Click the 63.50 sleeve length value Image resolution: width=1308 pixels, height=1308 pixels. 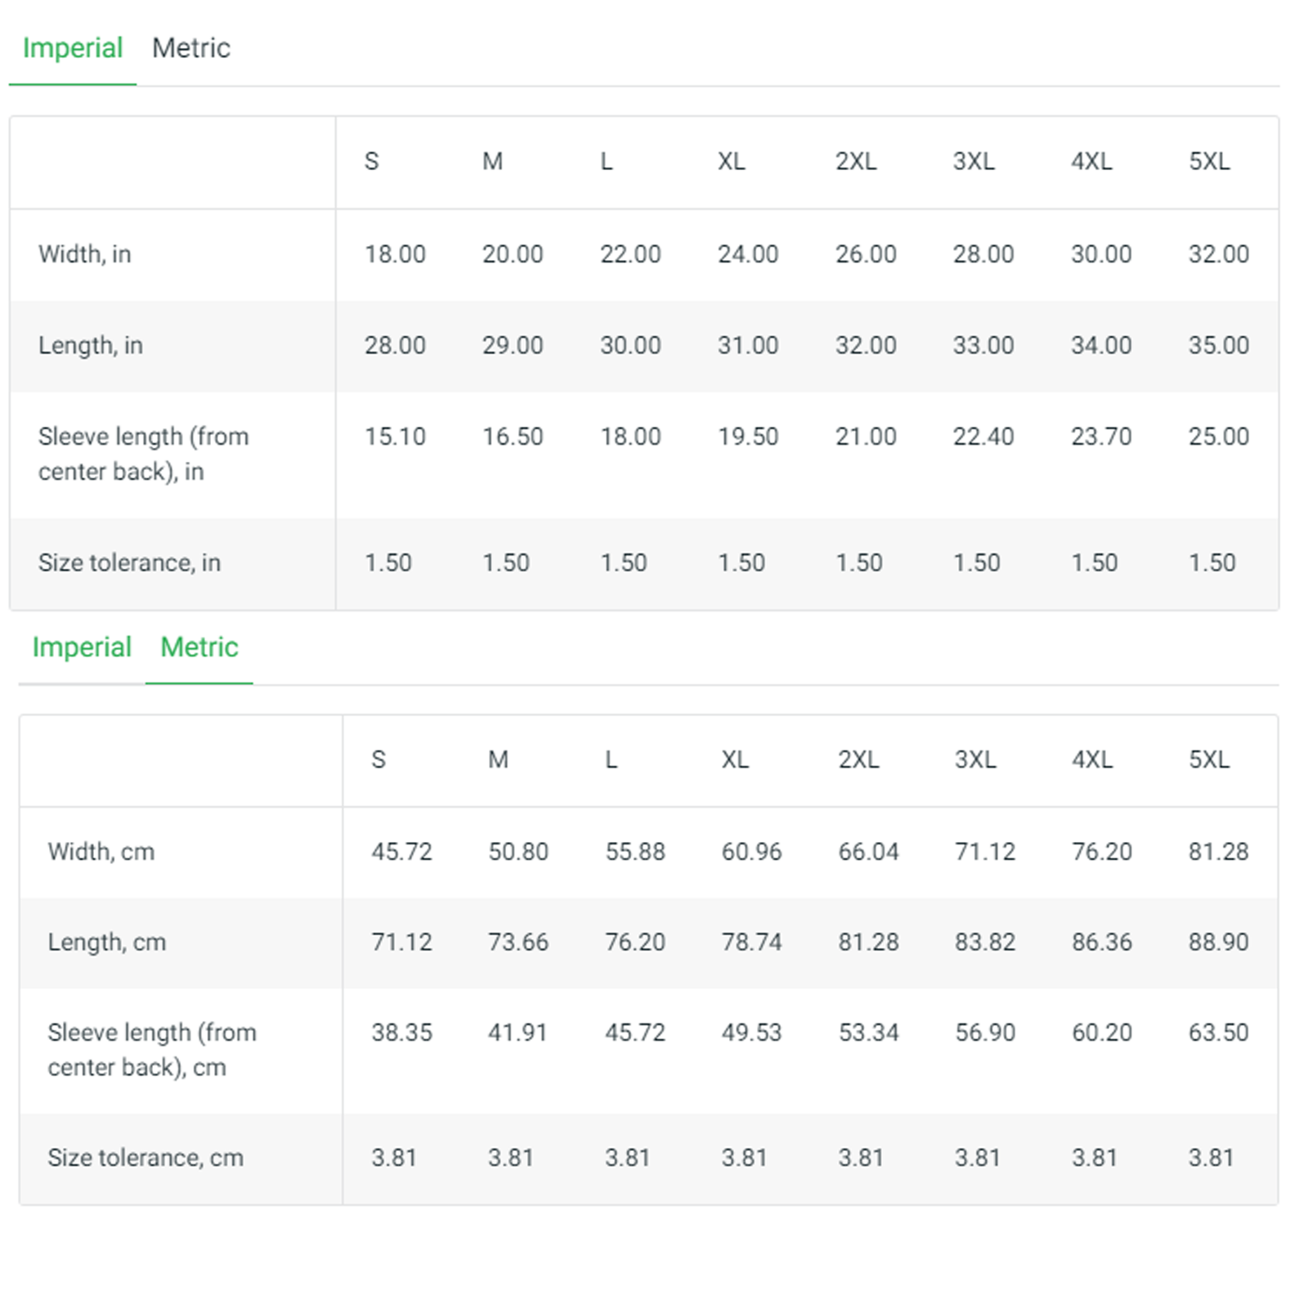click(1219, 1033)
